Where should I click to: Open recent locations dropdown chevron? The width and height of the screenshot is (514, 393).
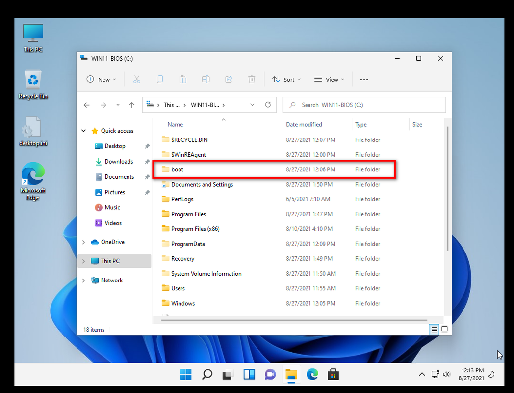tap(118, 105)
